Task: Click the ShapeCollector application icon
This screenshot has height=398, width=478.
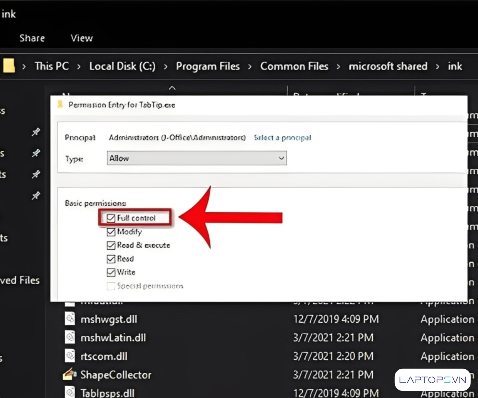Action: click(x=70, y=375)
